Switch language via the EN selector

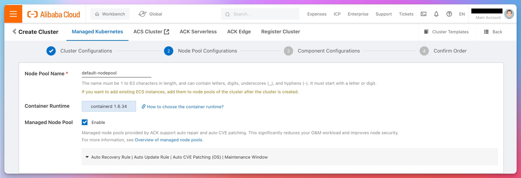click(x=462, y=14)
